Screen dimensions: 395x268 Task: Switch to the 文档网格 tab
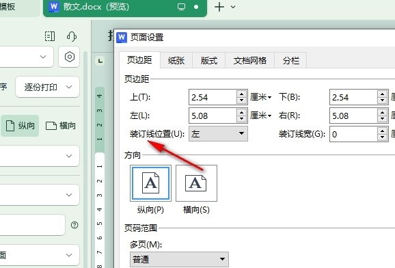point(250,61)
